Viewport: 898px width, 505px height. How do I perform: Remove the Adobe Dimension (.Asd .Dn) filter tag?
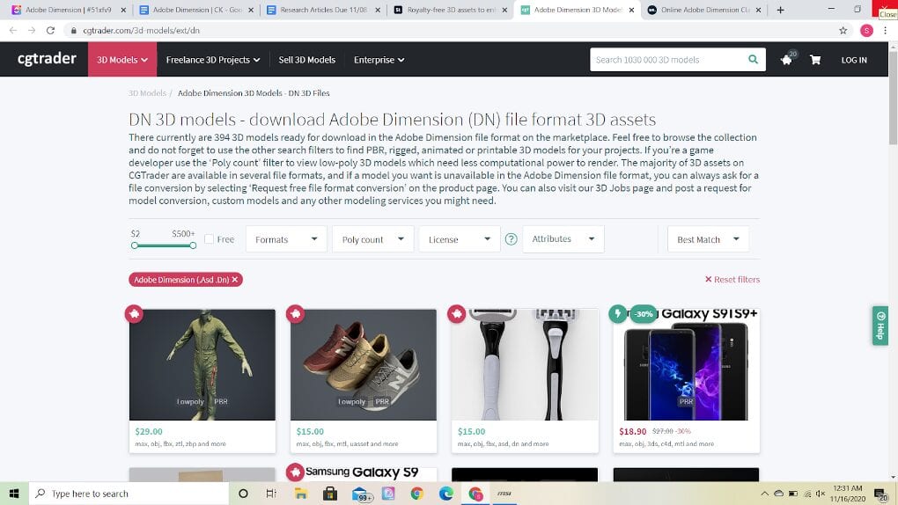pos(235,280)
